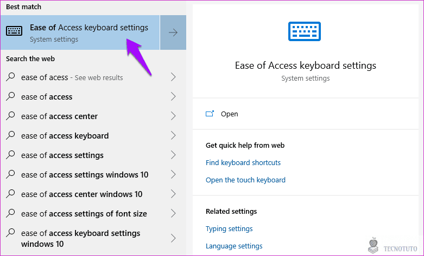
Task: Select the 'ease of access settings windows 10' suggestion
Action: coord(93,175)
